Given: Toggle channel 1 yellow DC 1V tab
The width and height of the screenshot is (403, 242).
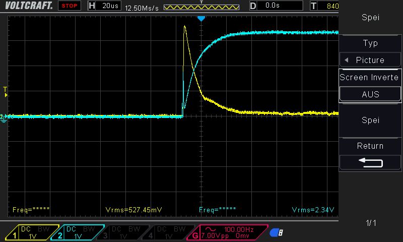Looking at the screenshot, I should point(32,232).
